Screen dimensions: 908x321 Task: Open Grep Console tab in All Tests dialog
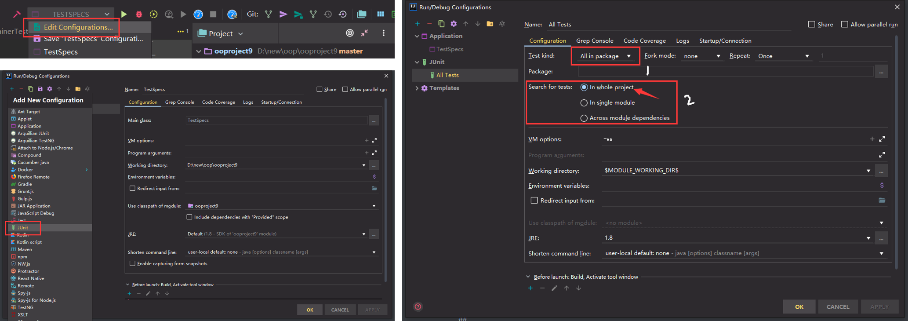[x=595, y=40]
